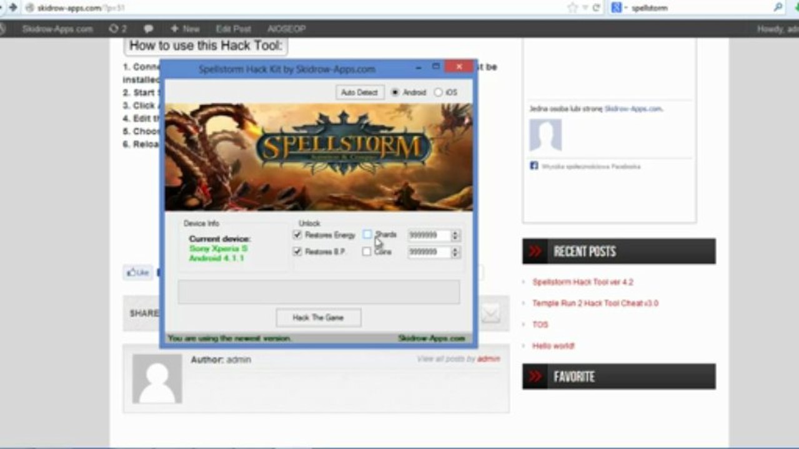This screenshot has height=449, width=799.
Task: Click Edit Post in the admin bar
Action: pos(233,29)
